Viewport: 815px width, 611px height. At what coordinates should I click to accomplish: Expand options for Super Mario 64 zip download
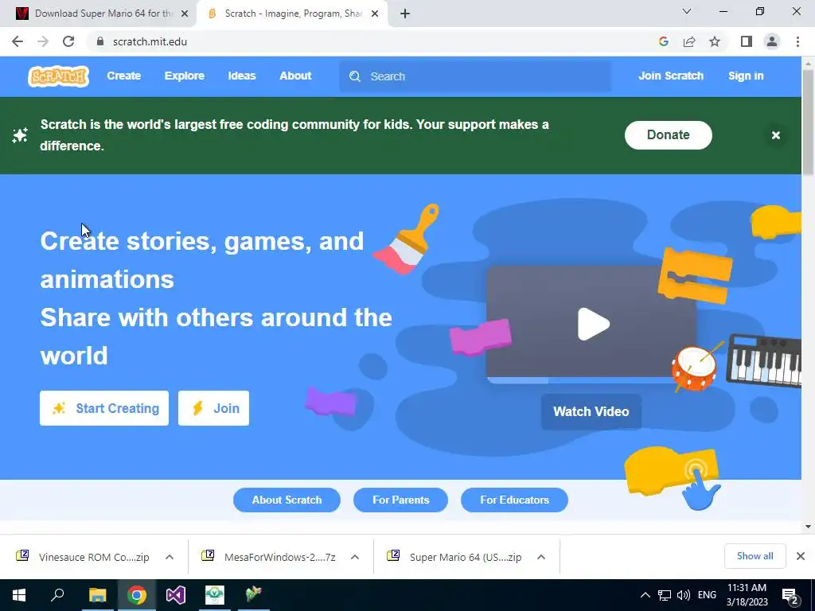[x=541, y=557]
